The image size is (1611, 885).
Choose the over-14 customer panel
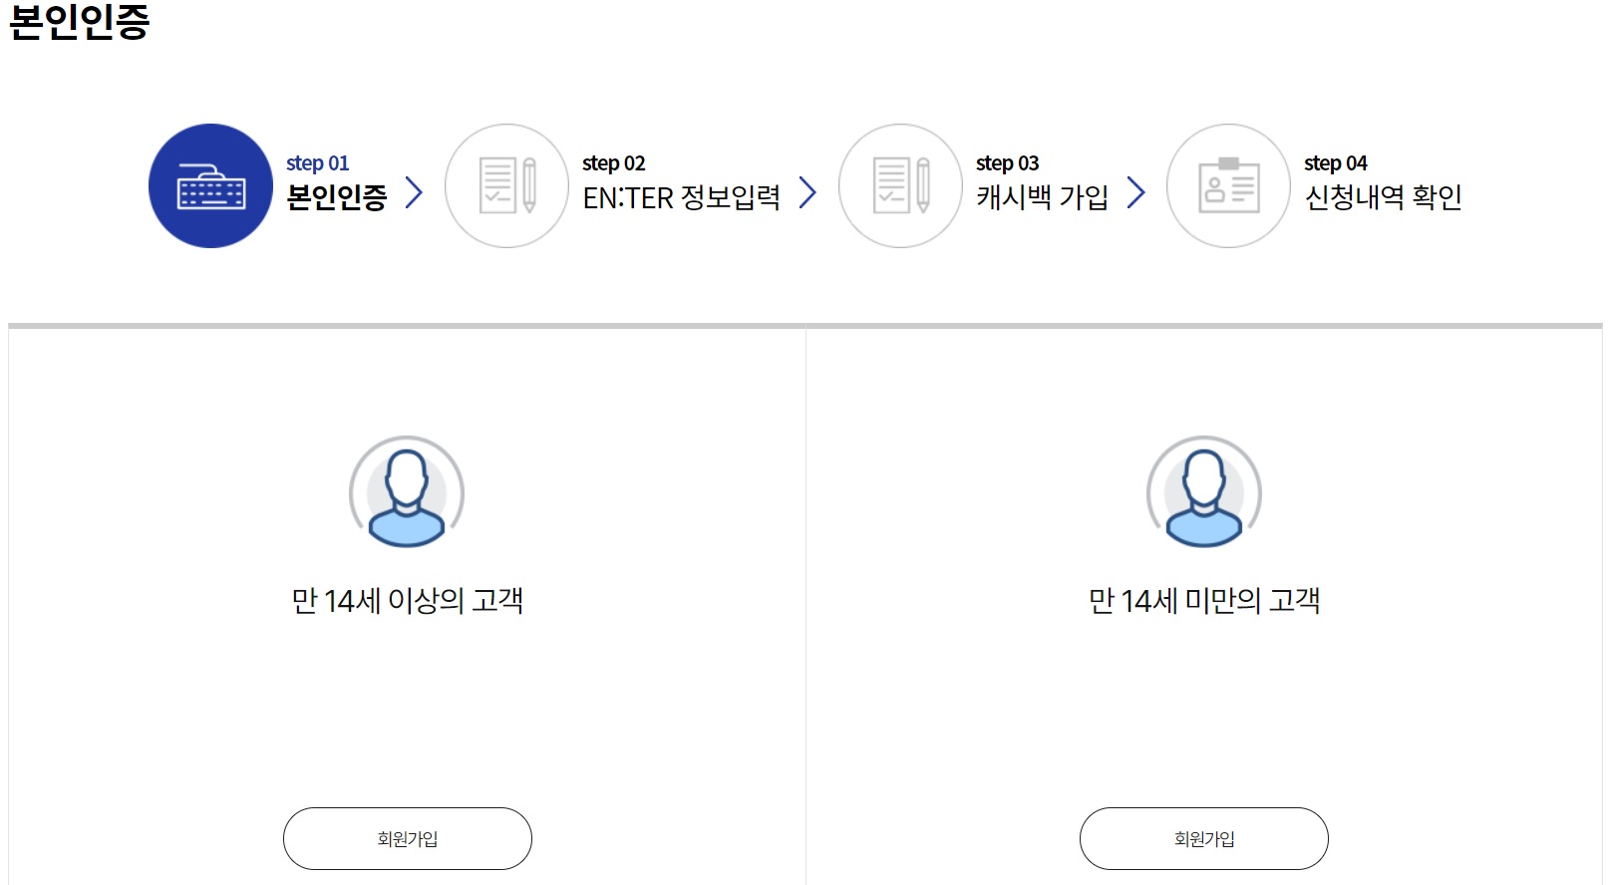[x=403, y=598]
